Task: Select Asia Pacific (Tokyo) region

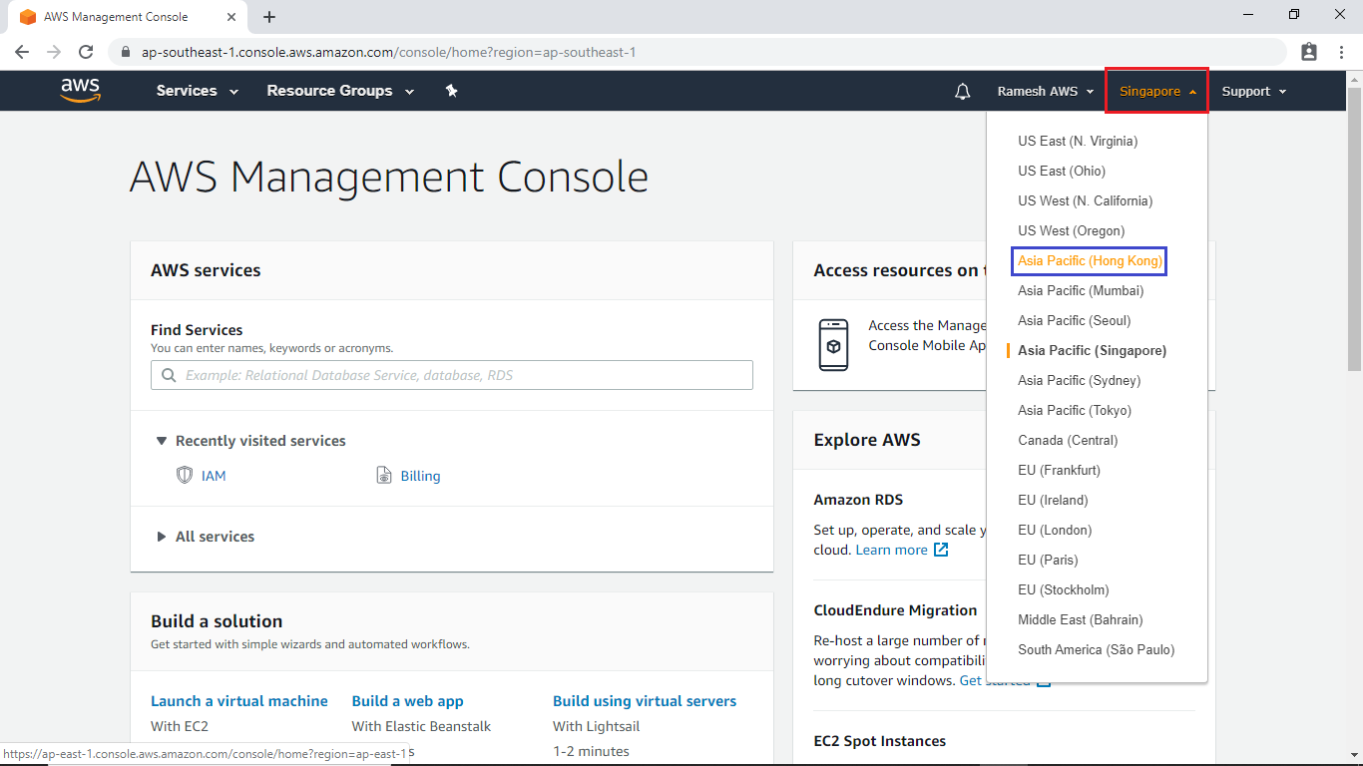Action: [1075, 410]
